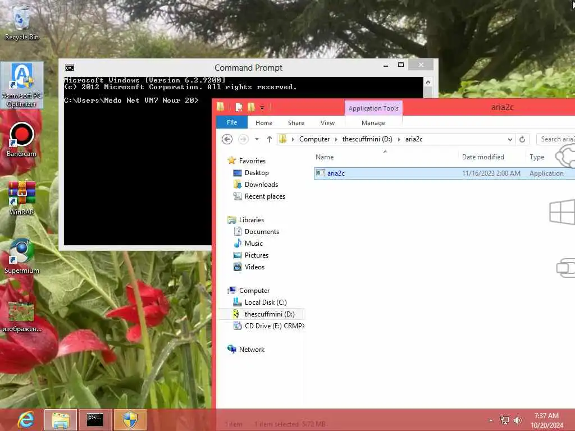Select Computer in navigation pane

(254, 291)
